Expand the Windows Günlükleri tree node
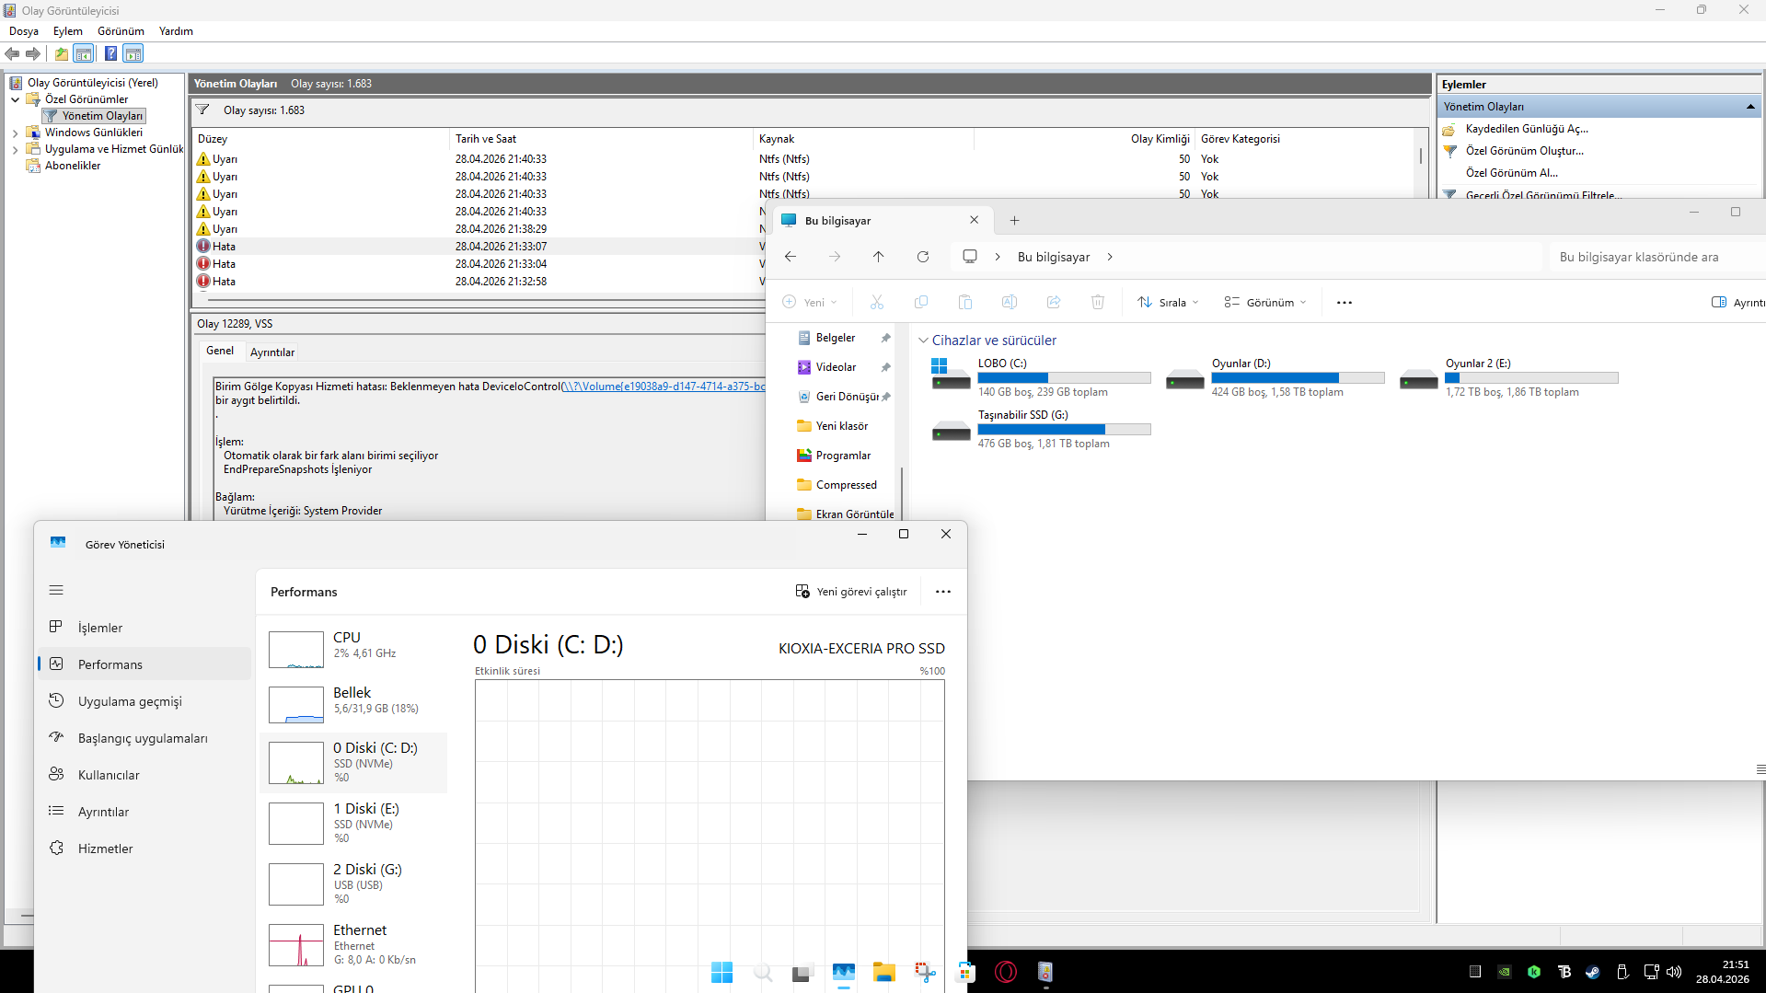Screen dimensions: 1766x993 pos(16,133)
